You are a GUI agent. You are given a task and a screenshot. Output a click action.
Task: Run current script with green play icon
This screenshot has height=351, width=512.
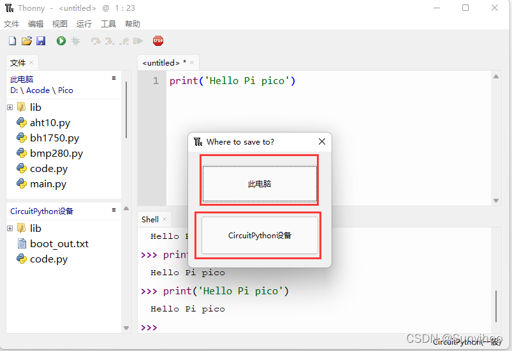coord(61,41)
